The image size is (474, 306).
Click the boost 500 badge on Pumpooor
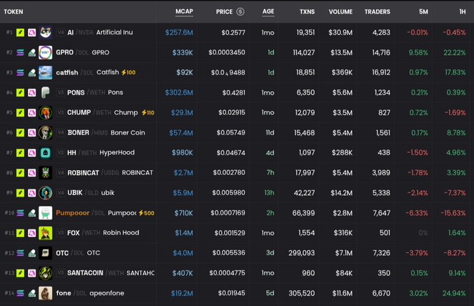(x=147, y=213)
